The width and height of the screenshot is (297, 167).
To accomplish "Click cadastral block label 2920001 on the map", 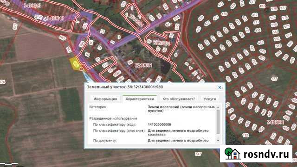I will 161,43.
